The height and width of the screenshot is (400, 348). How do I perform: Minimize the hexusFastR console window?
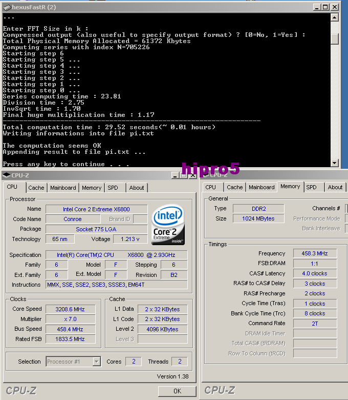(x=316, y=7)
